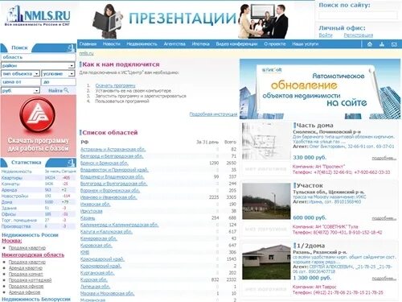The height and width of the screenshot is (302, 402).
Task: Open the Наши услуги menu item
Action: click(x=306, y=43)
